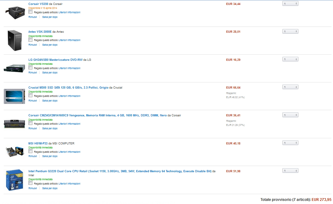Open the Antec VSK-3000E product link

(40, 31)
